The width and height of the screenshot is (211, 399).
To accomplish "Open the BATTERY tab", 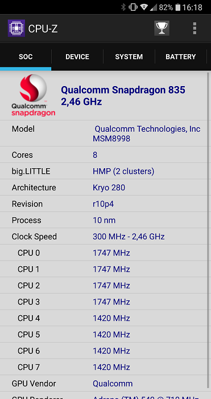I will click(180, 56).
